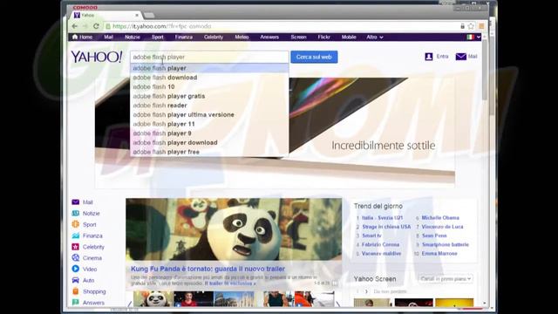
Task: Click the Video play icon in sidebar
Action: [x=76, y=269]
